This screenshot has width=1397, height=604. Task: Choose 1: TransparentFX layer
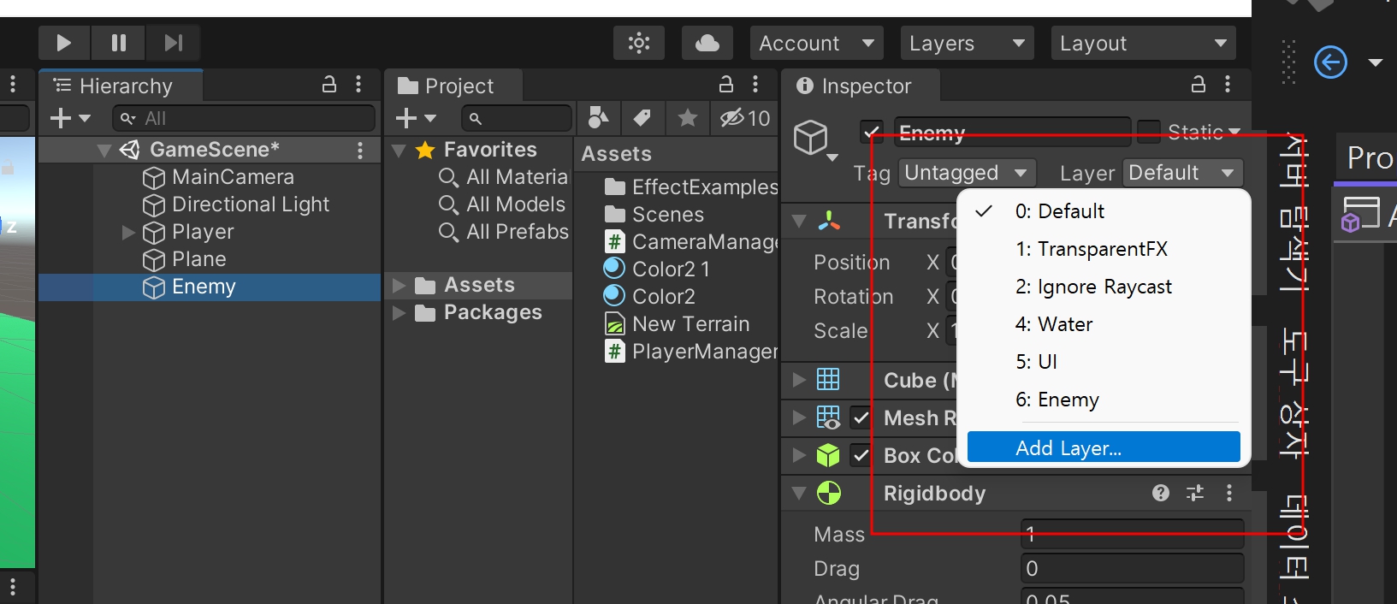pyautogui.click(x=1104, y=249)
